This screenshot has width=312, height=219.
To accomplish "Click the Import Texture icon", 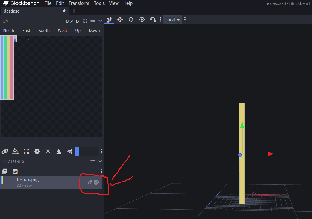I will pyautogui.click(x=15, y=171).
